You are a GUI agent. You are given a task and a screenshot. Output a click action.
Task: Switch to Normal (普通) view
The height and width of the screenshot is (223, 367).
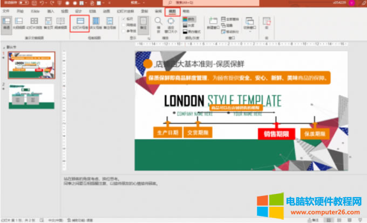[x=6, y=24]
